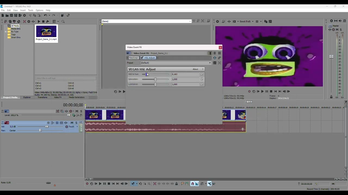Open the Tools menu
Viewport: 348px width, 195px height.
click(30, 10)
